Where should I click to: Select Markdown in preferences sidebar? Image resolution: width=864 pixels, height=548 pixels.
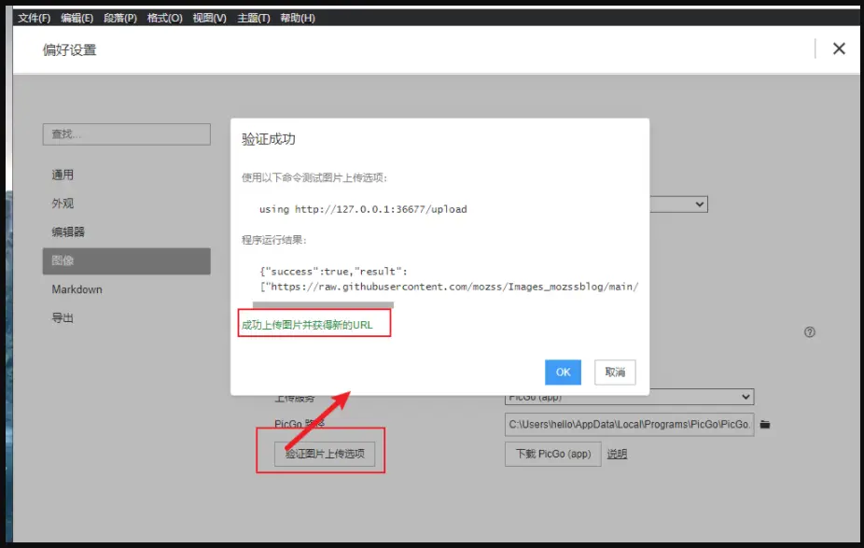pyautogui.click(x=127, y=289)
